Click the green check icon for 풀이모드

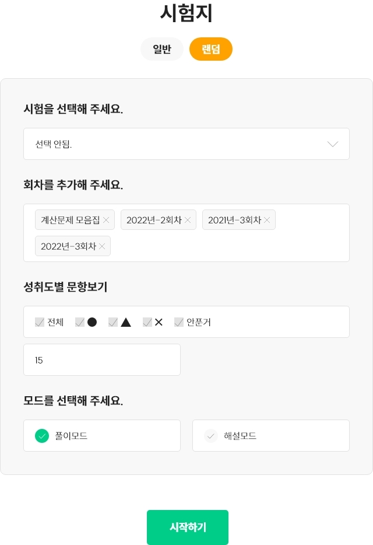pyautogui.click(x=42, y=436)
